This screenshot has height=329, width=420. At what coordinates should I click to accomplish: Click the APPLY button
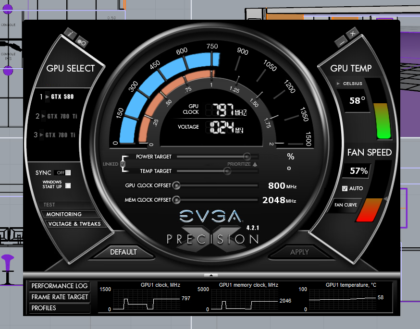(299, 252)
